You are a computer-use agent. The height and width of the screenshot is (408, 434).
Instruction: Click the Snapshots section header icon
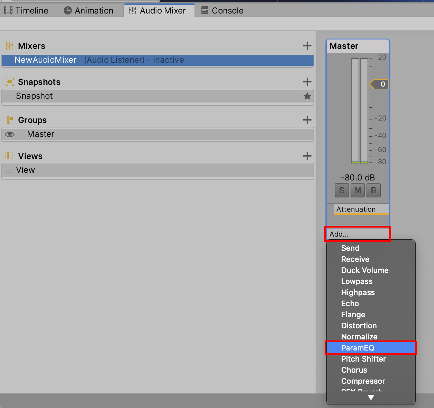pos(9,82)
